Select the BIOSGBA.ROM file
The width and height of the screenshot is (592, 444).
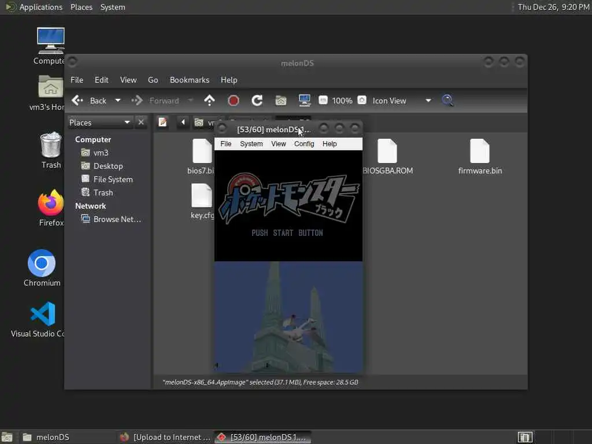coord(387,156)
